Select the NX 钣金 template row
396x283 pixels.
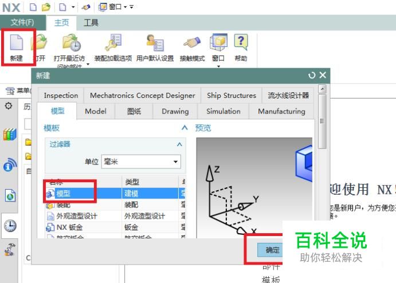115,227
